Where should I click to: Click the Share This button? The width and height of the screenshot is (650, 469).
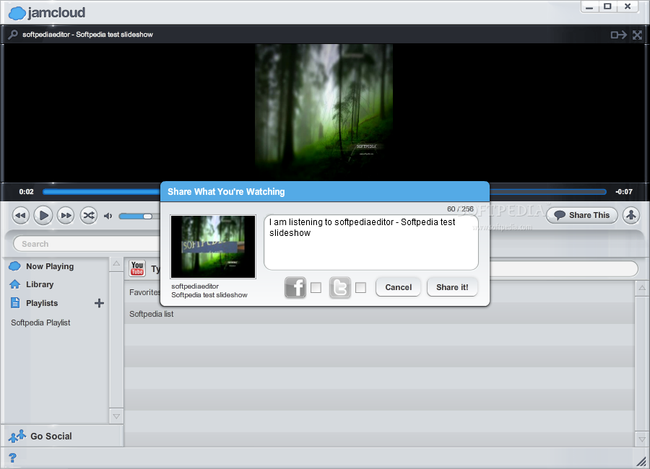coord(582,215)
